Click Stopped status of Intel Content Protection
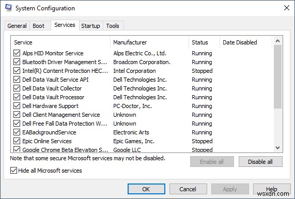 point(202,71)
